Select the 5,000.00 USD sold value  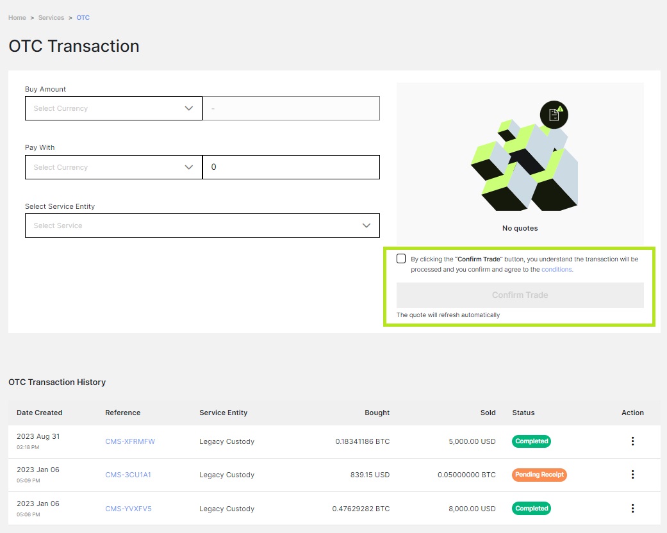click(x=472, y=441)
